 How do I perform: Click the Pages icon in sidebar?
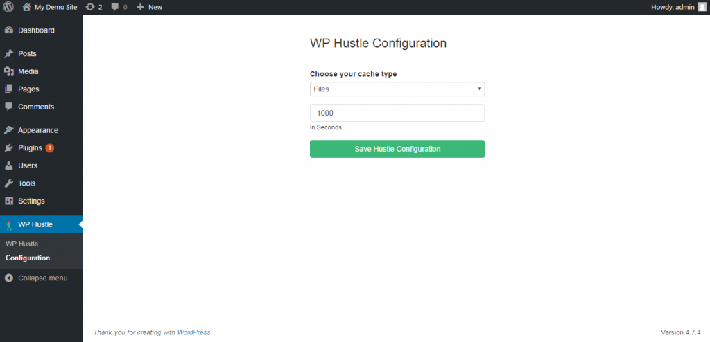[x=8, y=89]
